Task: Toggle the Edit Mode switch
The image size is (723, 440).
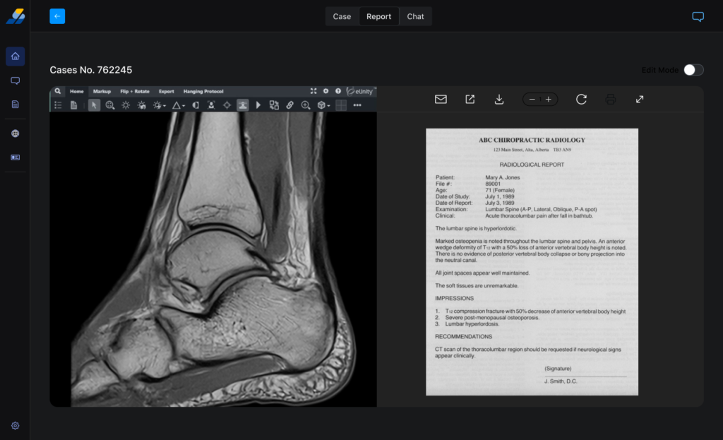Action: click(x=693, y=70)
